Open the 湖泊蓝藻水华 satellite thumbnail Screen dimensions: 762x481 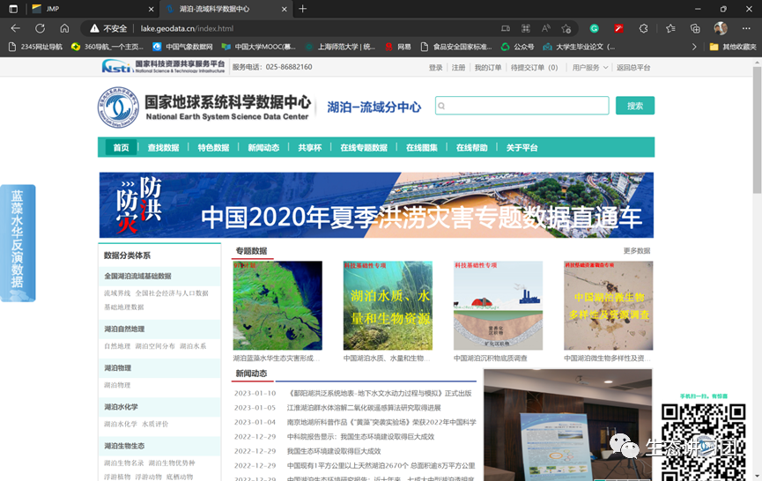[x=277, y=306]
